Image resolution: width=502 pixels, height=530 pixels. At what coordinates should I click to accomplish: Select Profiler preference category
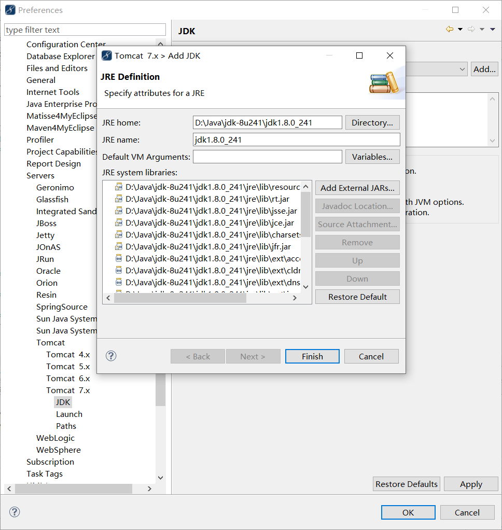coord(40,140)
